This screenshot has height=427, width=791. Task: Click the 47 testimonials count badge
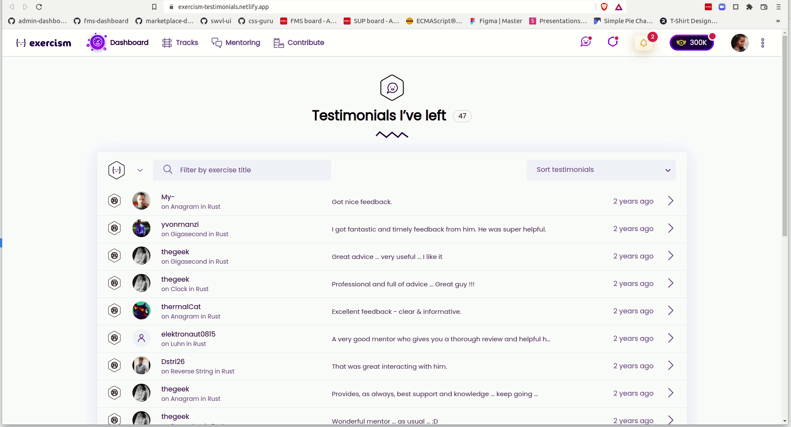pyautogui.click(x=462, y=116)
